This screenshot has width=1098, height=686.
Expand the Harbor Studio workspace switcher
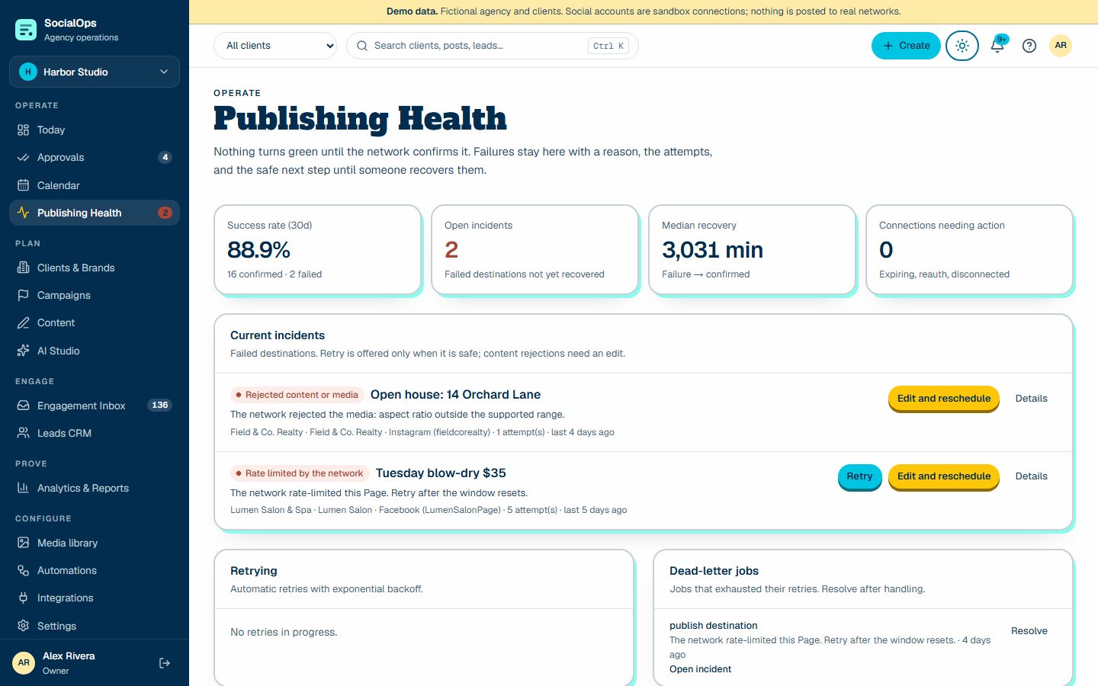[x=95, y=72]
